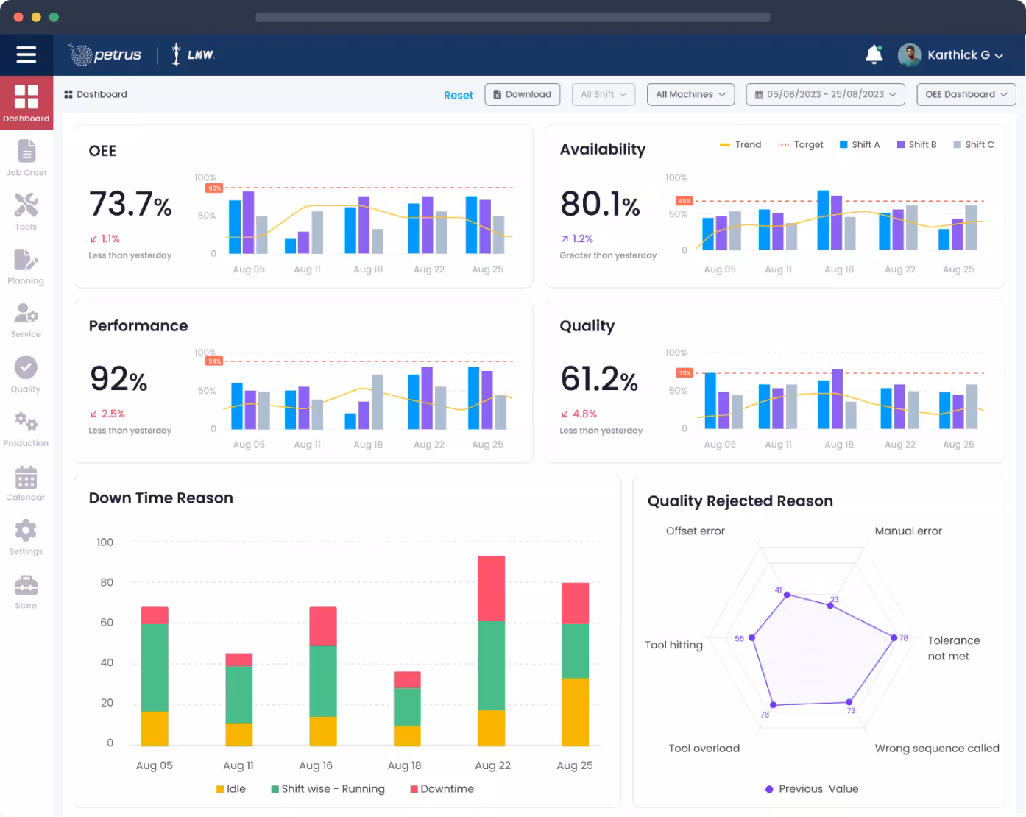
Task: Open Service in sidebar
Action: tap(26, 320)
